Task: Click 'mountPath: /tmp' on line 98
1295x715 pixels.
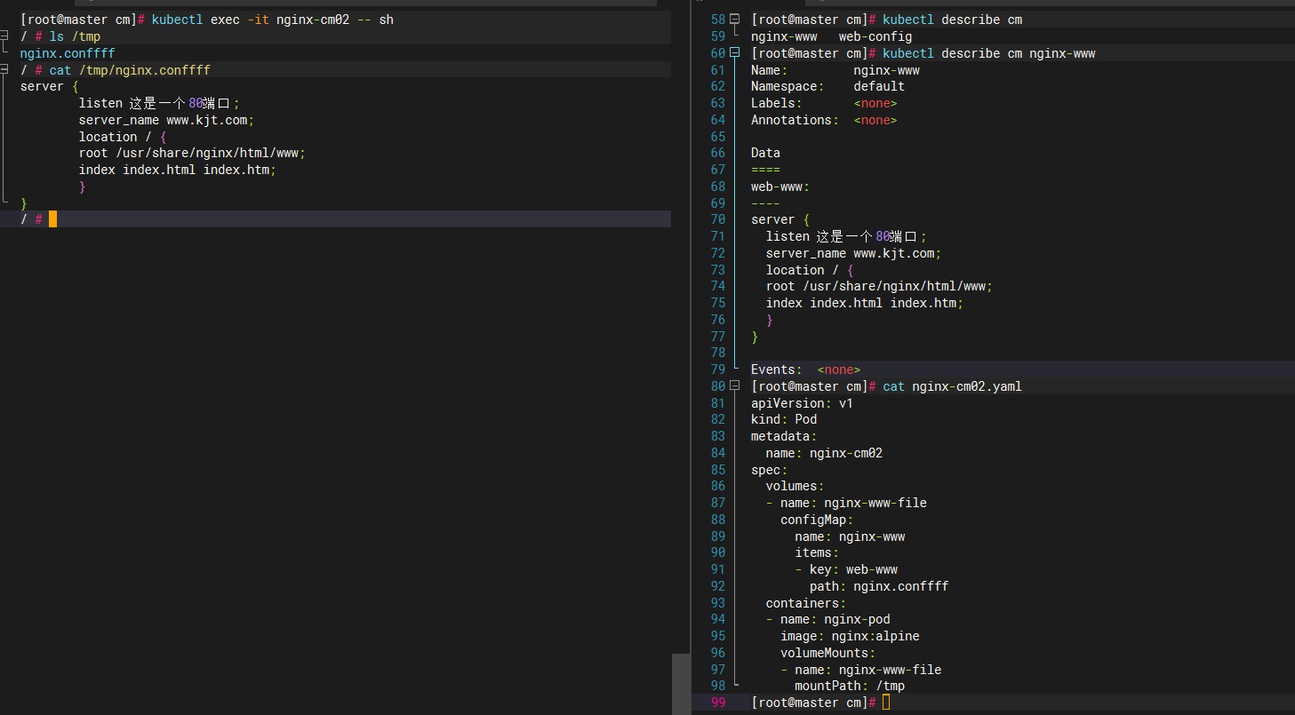Action: point(850,686)
